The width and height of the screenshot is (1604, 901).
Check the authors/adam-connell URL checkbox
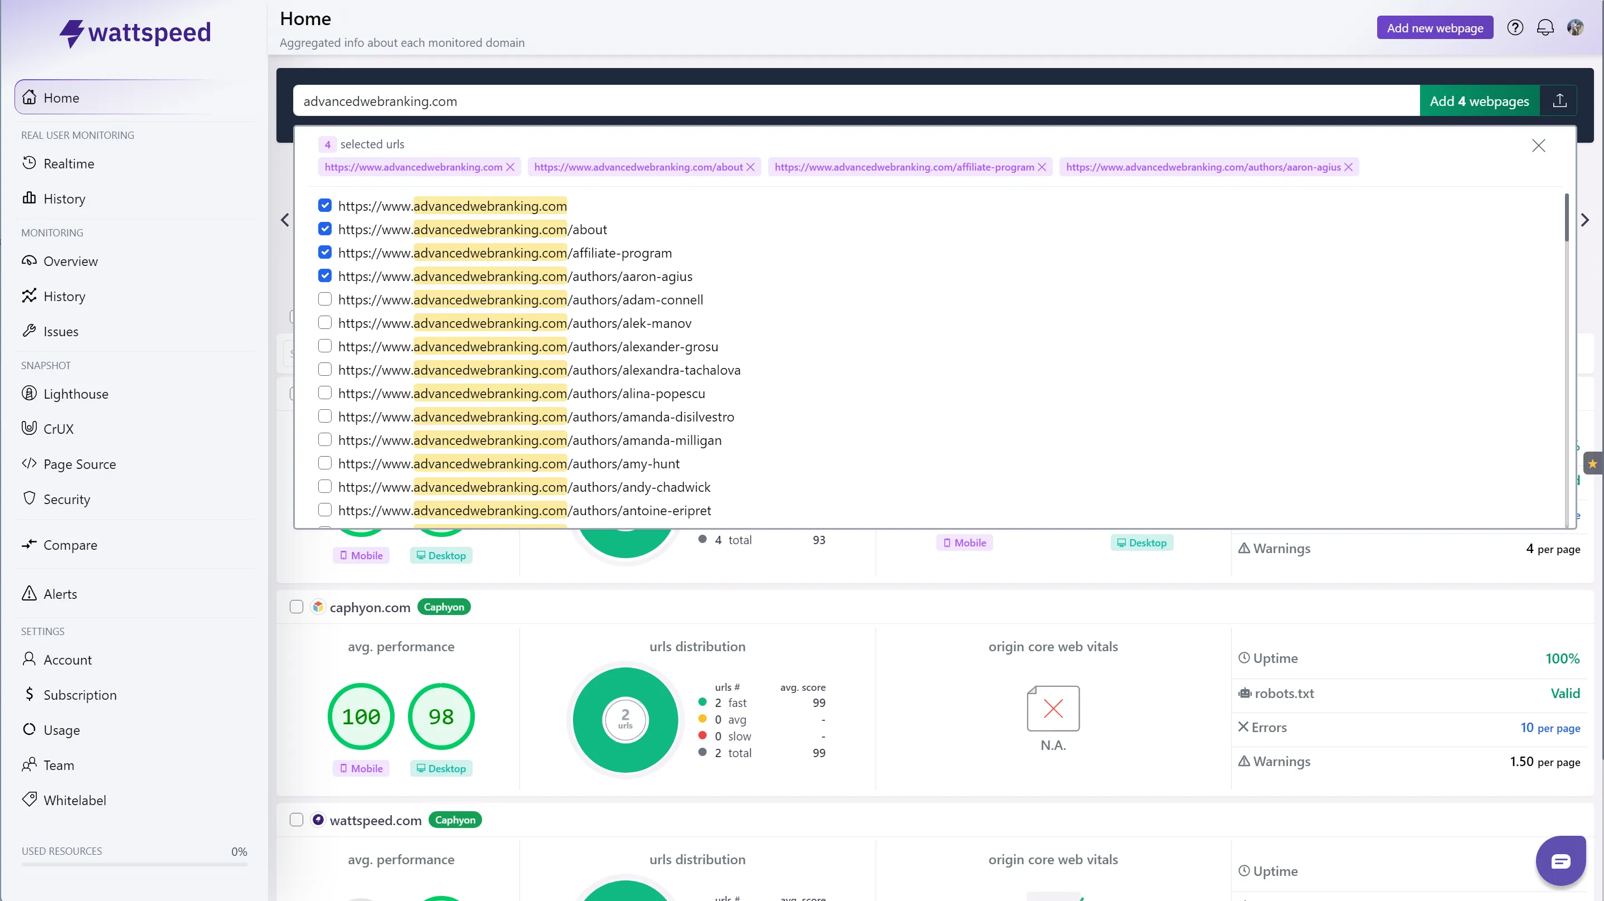pyautogui.click(x=325, y=299)
